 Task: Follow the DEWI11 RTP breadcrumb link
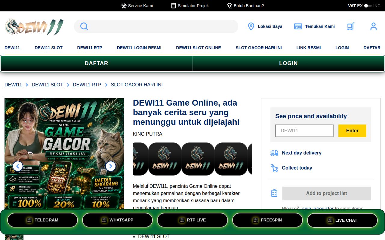pyautogui.click(x=87, y=85)
